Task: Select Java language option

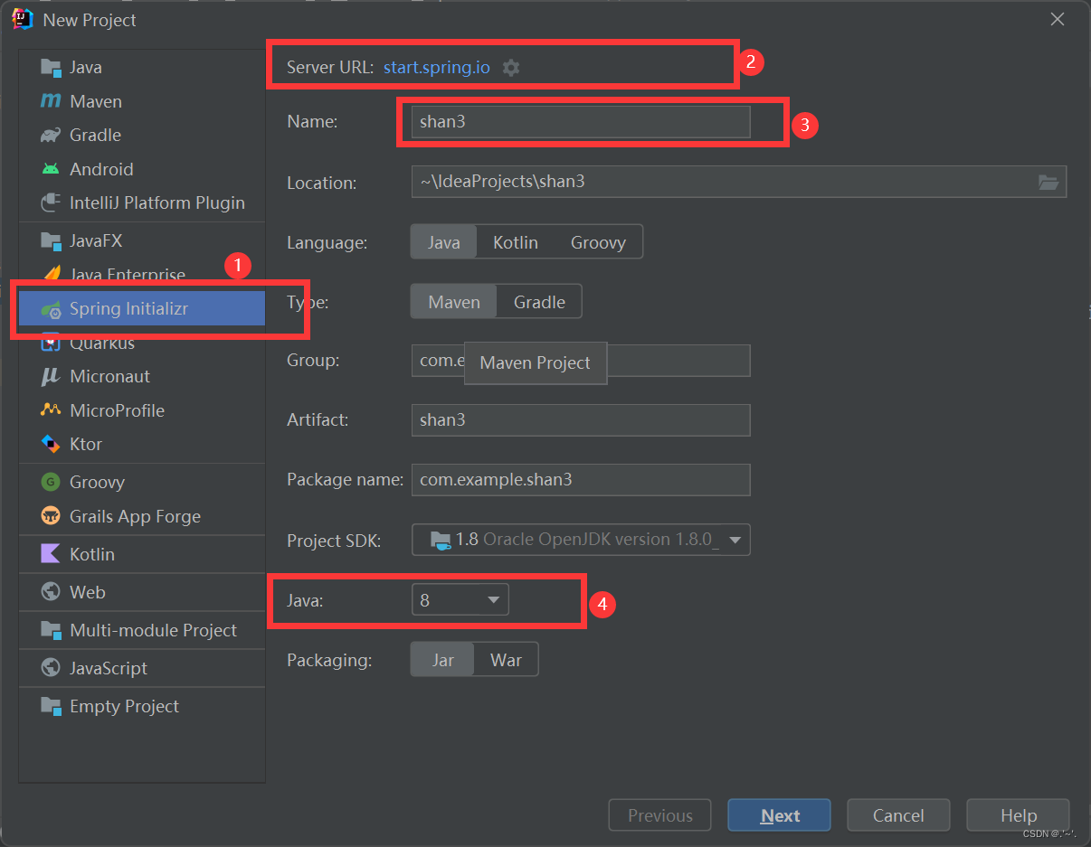Action: (444, 242)
